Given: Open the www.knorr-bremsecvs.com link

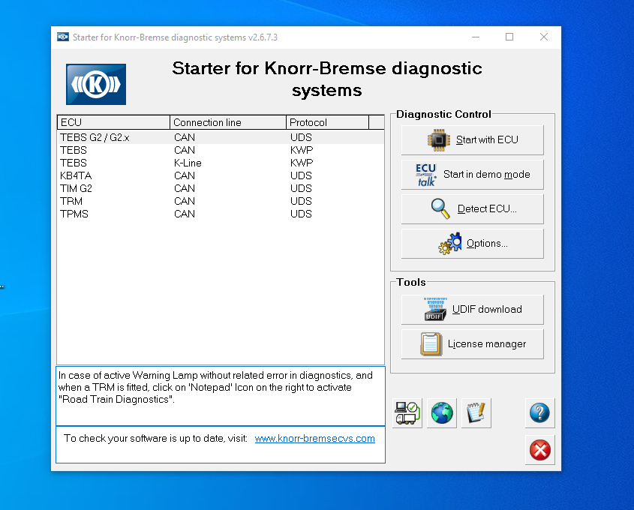Looking at the screenshot, I should pos(314,439).
